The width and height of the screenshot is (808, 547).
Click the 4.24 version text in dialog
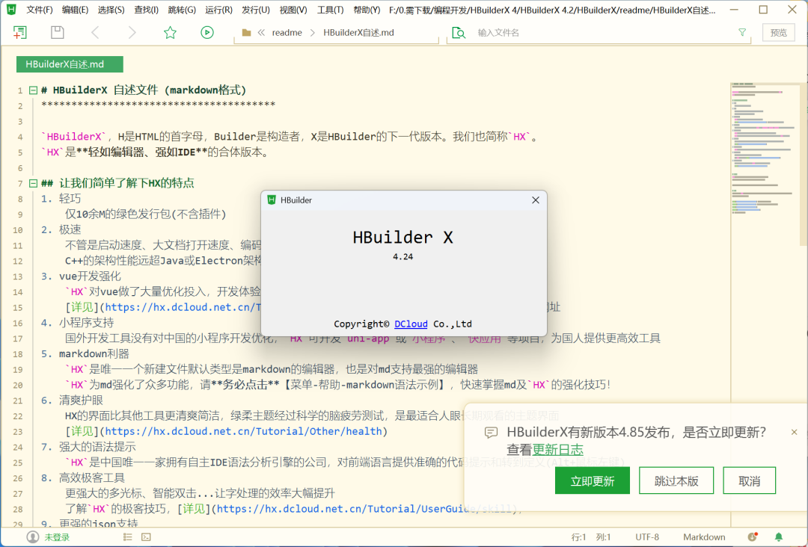[x=403, y=257]
